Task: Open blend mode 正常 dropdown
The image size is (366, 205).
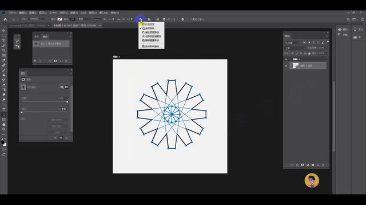Action: tap(295, 48)
